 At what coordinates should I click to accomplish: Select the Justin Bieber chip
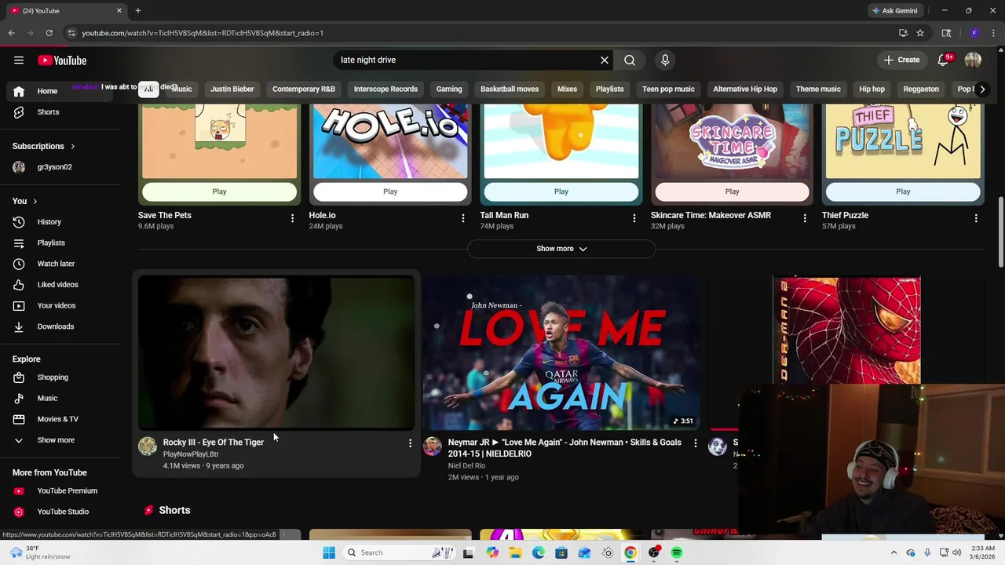[232, 89]
